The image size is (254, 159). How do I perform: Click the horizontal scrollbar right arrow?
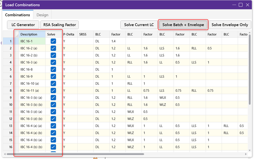pos(246,154)
